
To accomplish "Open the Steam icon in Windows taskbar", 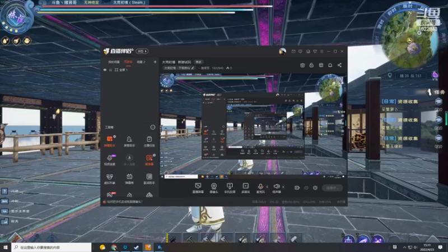I will 137,247.
